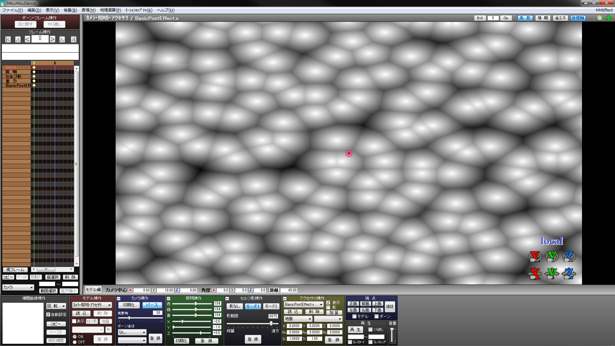The image size is (615, 346).
Task: Open the 物理演算(P) menu
Action: click(111, 10)
